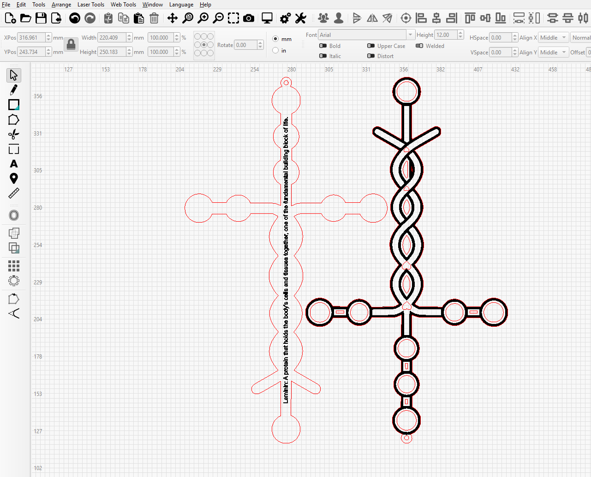Align objects along right edges icon

coord(452,18)
